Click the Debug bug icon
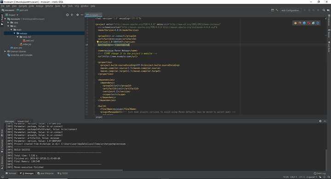Screen dimensions: 331x179 click(309, 10)
